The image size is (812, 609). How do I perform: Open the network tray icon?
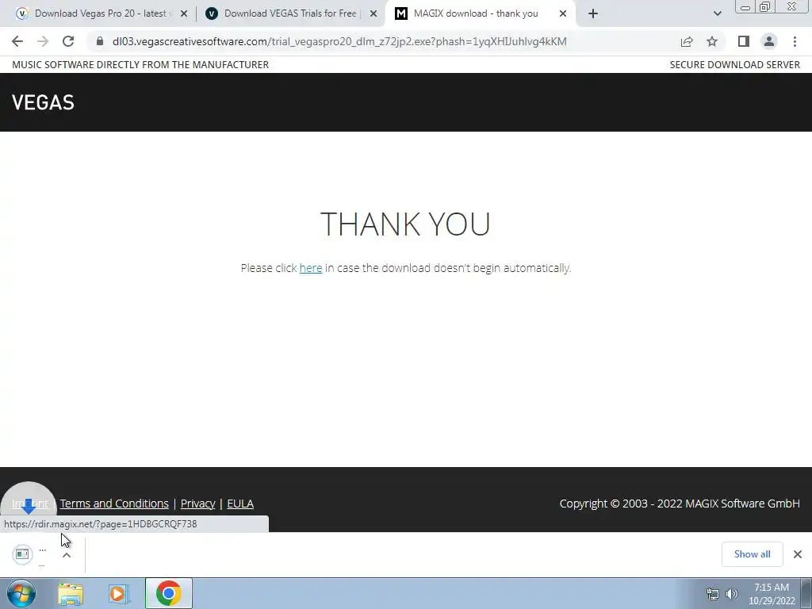coord(713,594)
